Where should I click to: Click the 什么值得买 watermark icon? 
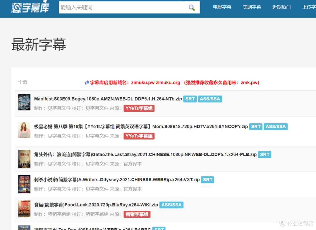click(x=281, y=224)
